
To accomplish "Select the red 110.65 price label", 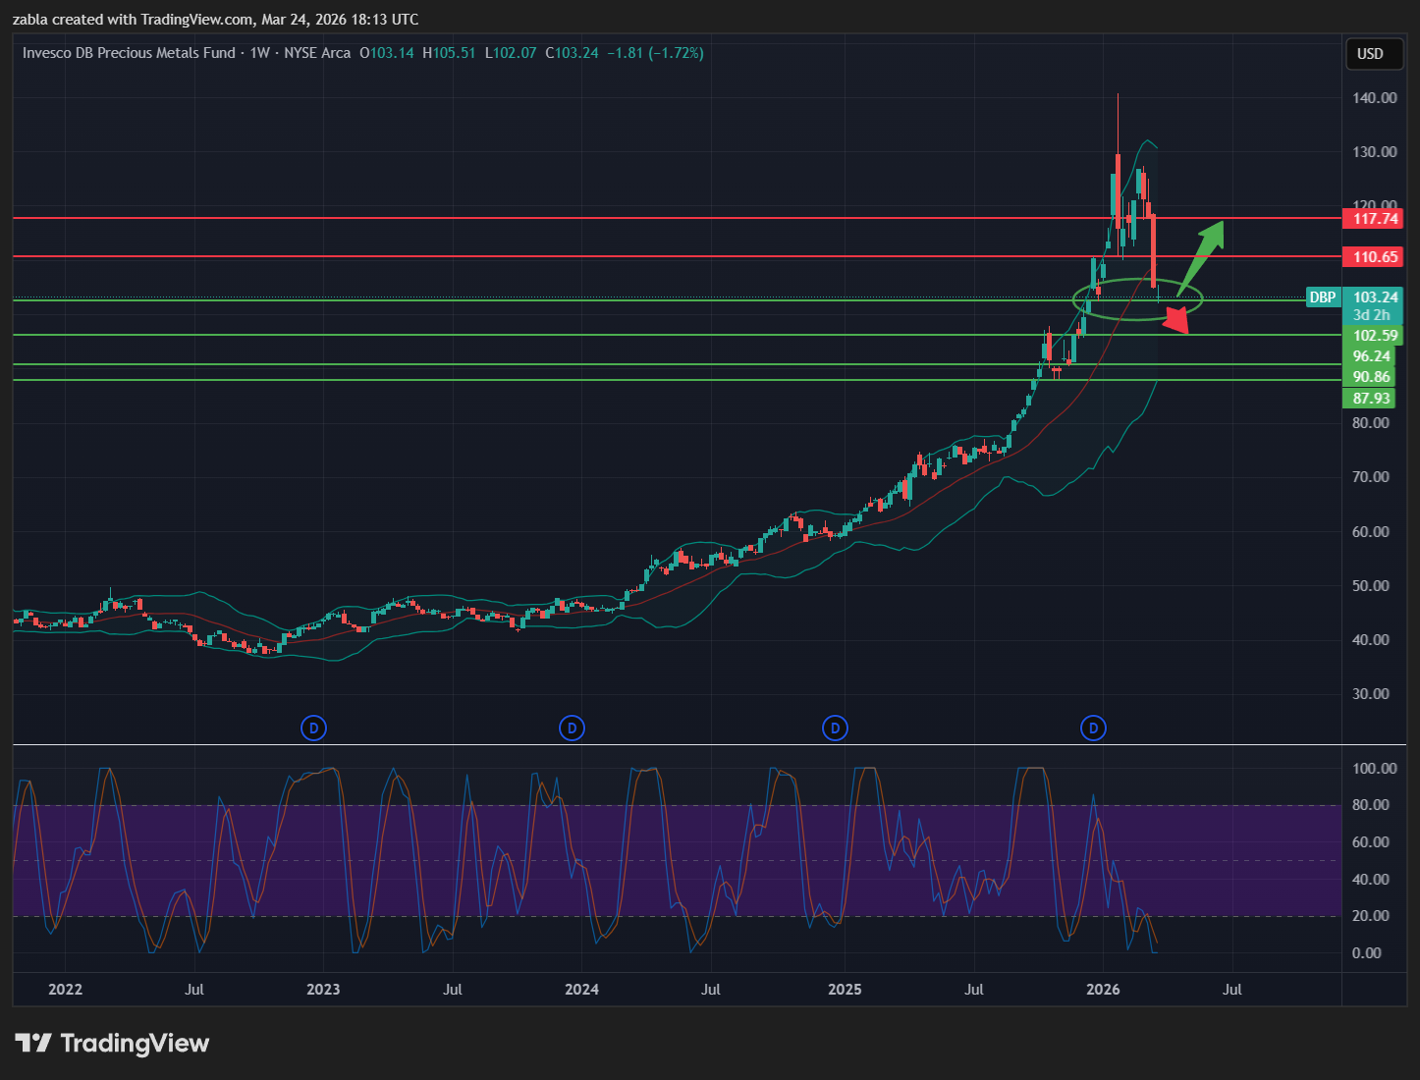I will click(x=1374, y=257).
